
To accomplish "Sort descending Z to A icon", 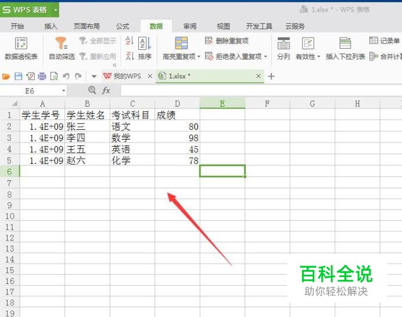I will click(130, 56).
